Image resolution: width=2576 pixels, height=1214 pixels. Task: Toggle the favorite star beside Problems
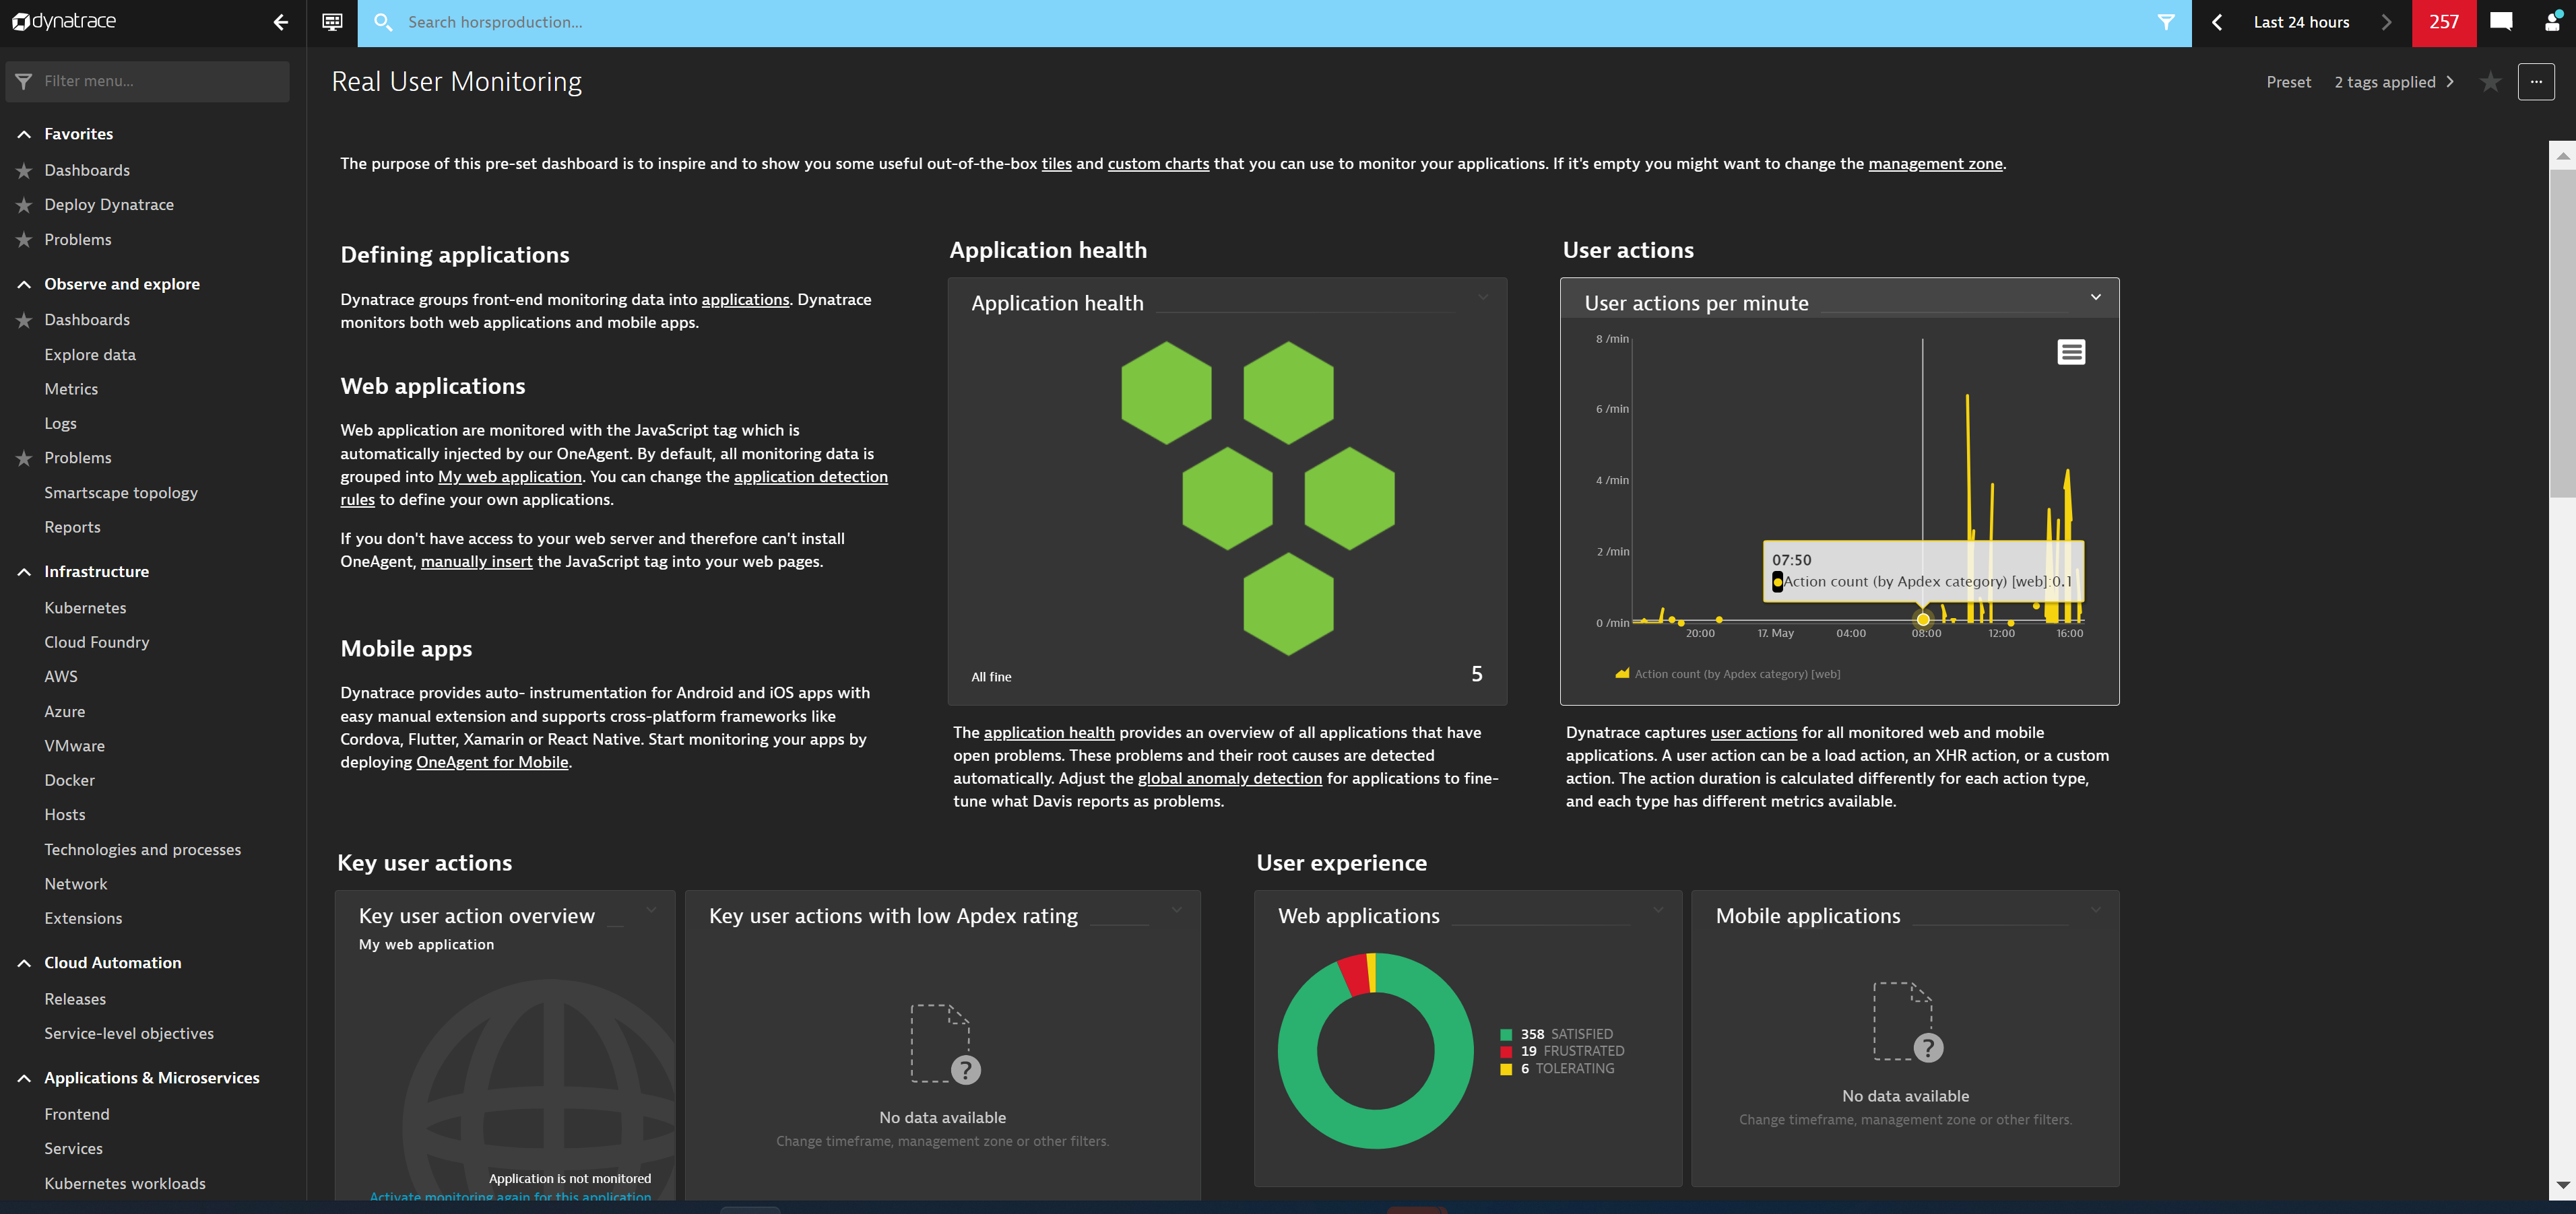[x=23, y=240]
